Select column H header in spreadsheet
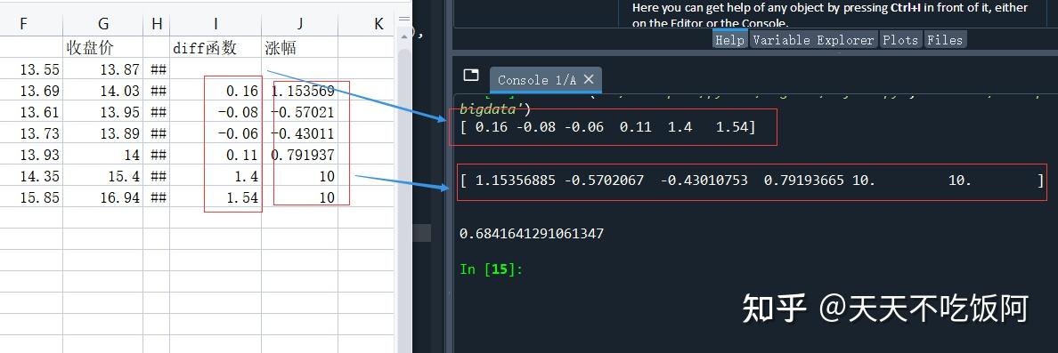Image resolution: width=1058 pixels, height=353 pixels. coord(157,24)
